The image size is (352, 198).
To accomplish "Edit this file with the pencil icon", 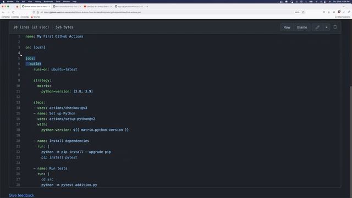I will [317, 28].
